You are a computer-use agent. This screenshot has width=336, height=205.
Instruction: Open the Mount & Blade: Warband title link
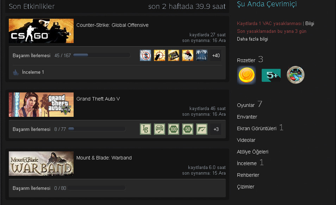[104, 158]
